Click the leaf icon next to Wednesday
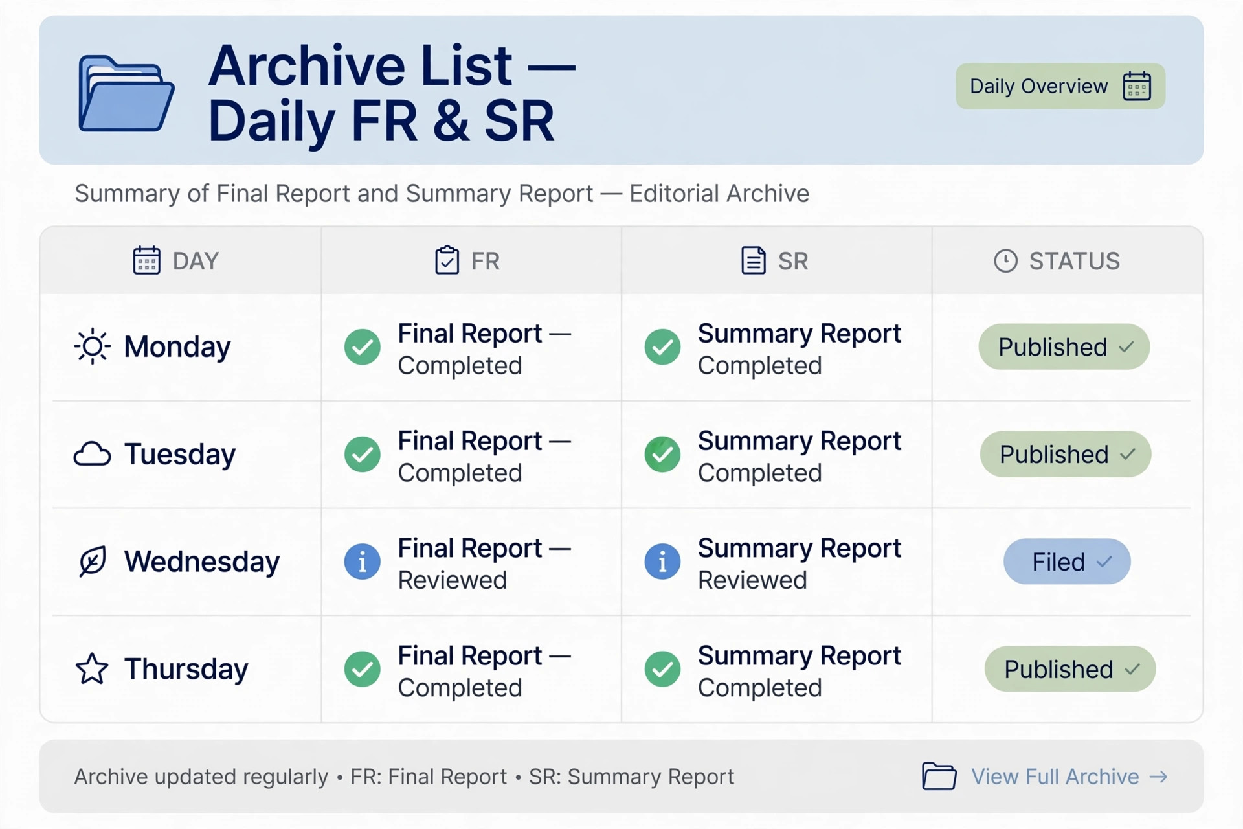 click(93, 561)
